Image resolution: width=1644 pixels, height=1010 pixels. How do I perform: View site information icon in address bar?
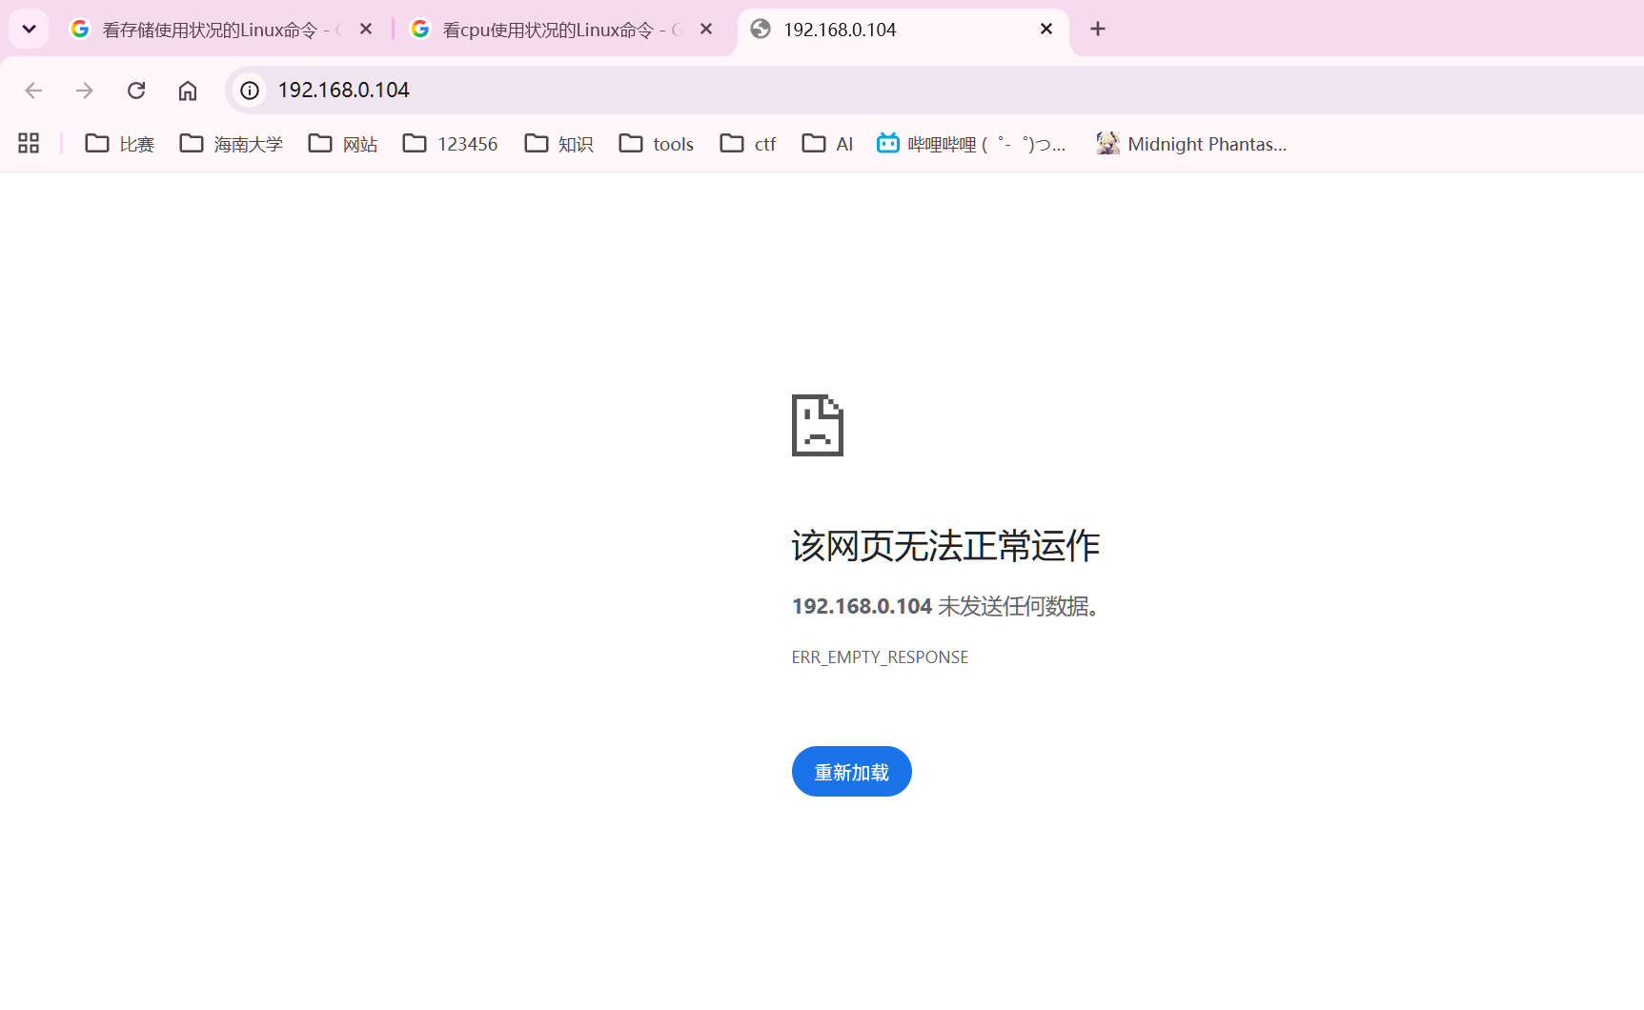[250, 91]
